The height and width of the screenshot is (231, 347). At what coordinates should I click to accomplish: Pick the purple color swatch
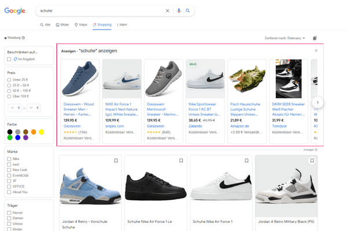point(25,137)
